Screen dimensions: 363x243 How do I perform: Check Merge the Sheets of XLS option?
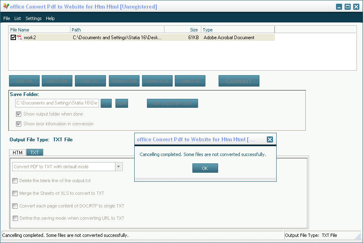15,193
